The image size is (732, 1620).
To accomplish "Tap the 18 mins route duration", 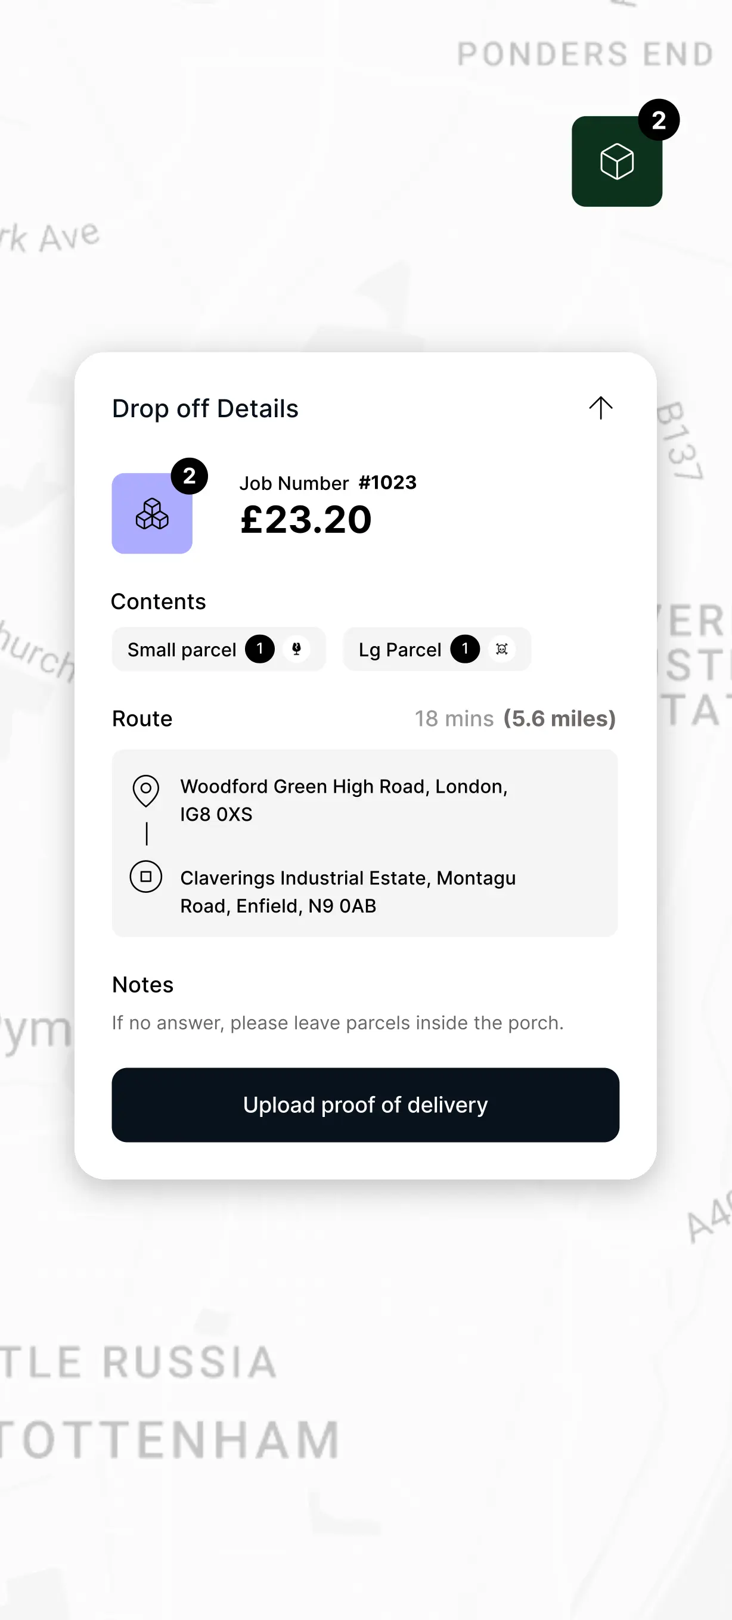I will [x=454, y=718].
